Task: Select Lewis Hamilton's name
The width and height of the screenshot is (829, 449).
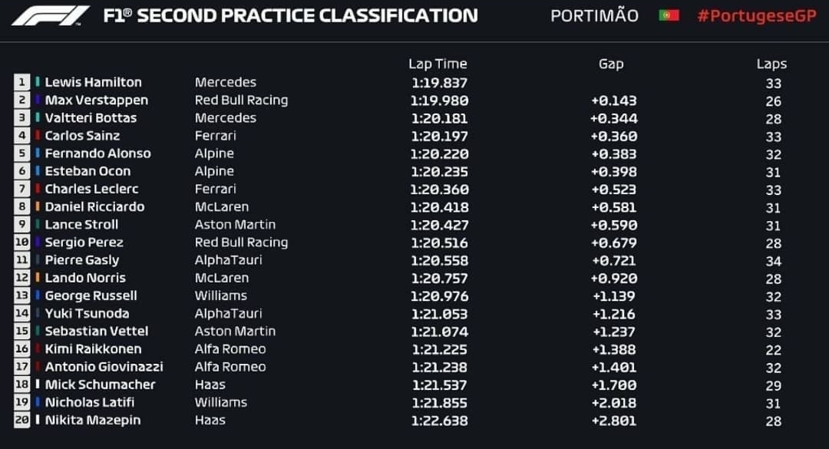Action: (x=93, y=82)
